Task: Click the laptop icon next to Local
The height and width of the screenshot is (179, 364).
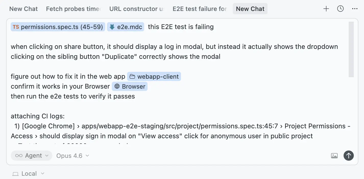Action: [15, 173]
